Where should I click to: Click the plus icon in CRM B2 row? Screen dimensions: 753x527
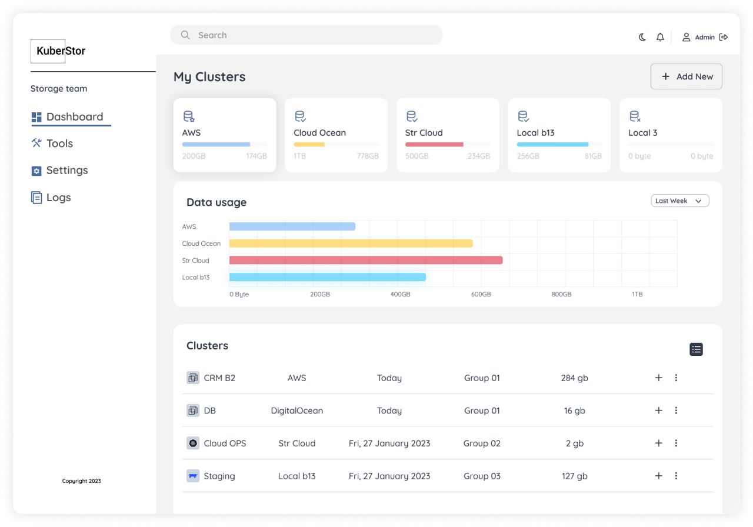click(x=658, y=378)
